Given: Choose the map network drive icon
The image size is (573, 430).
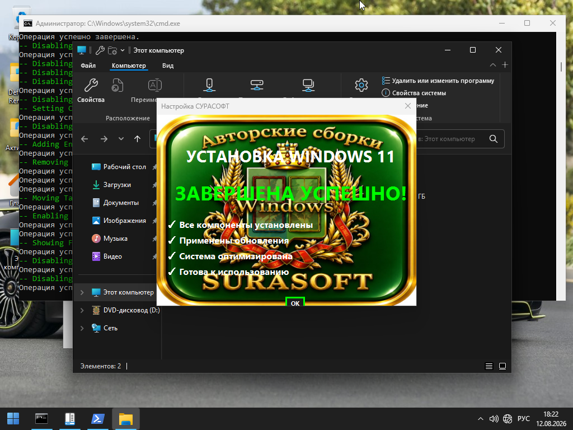Looking at the screenshot, I should 257,85.
